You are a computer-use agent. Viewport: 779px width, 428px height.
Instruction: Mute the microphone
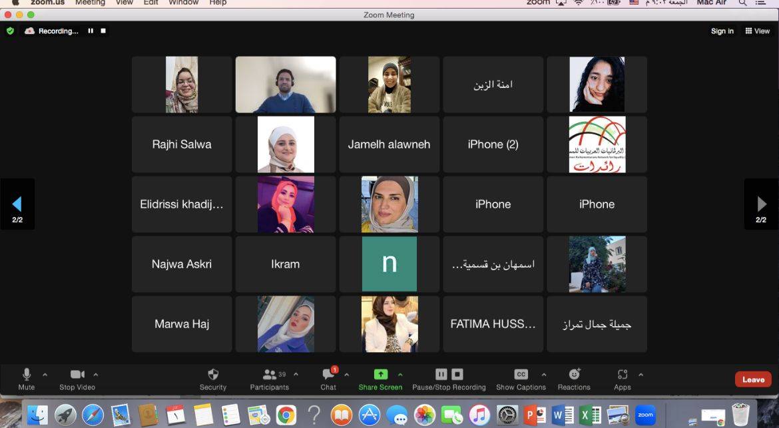(27, 375)
